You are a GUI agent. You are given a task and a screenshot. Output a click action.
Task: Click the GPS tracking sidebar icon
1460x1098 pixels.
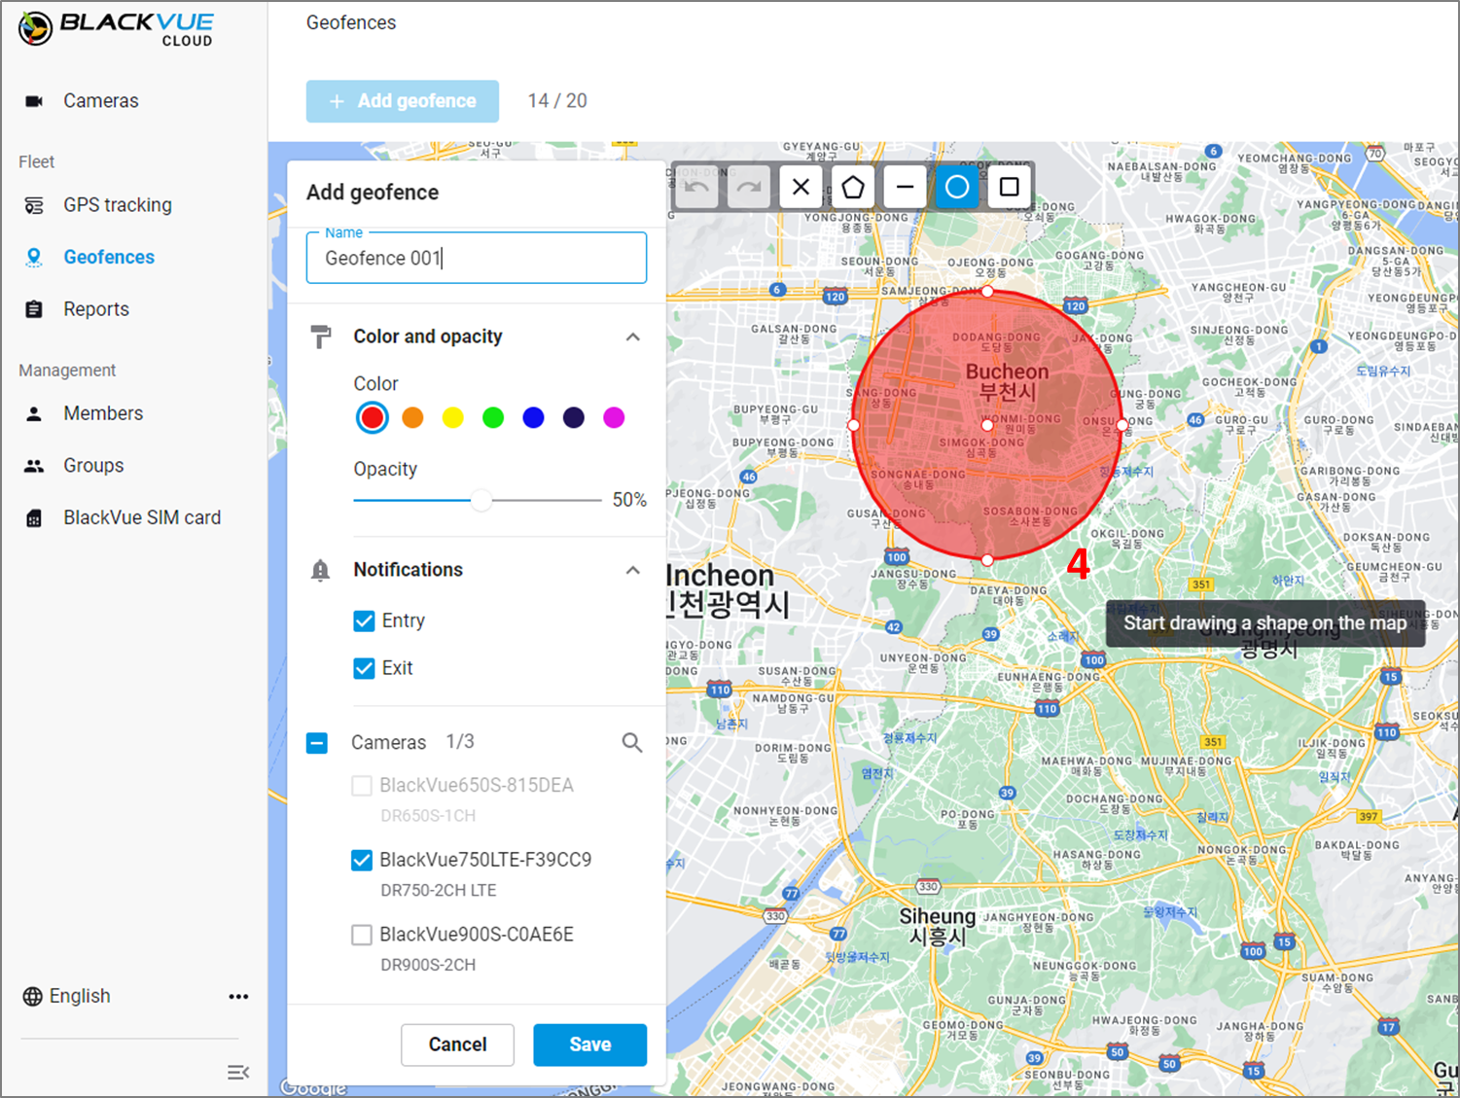(34, 205)
